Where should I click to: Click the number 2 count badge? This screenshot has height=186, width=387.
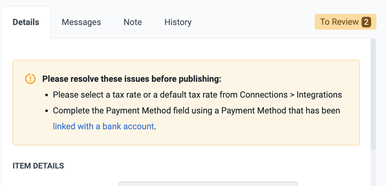coord(366,22)
